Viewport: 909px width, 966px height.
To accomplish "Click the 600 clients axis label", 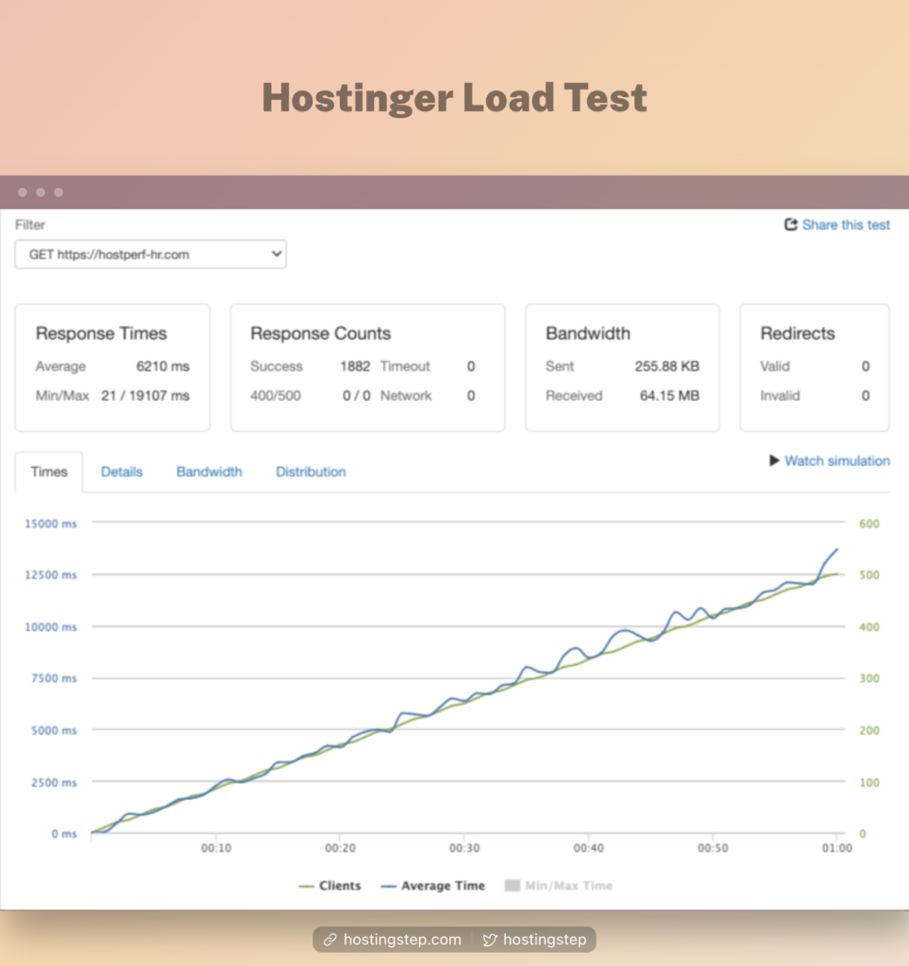I will [869, 524].
